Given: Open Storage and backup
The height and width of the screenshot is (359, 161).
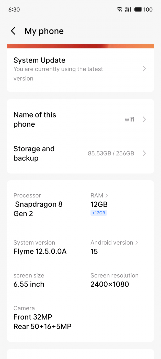Looking at the screenshot, I should point(34,153).
